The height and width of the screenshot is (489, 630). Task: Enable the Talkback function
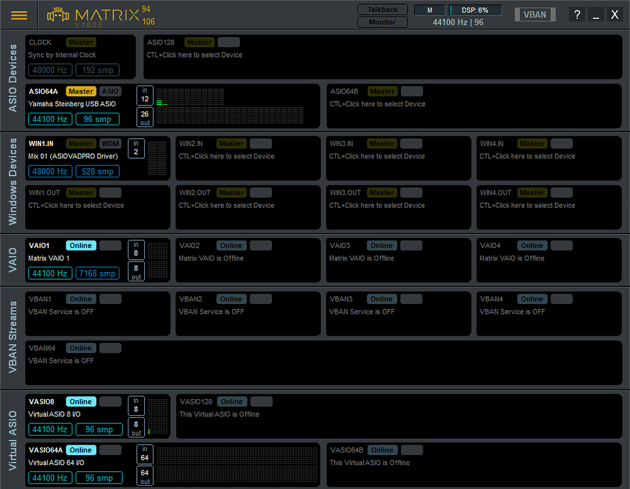pyautogui.click(x=382, y=9)
